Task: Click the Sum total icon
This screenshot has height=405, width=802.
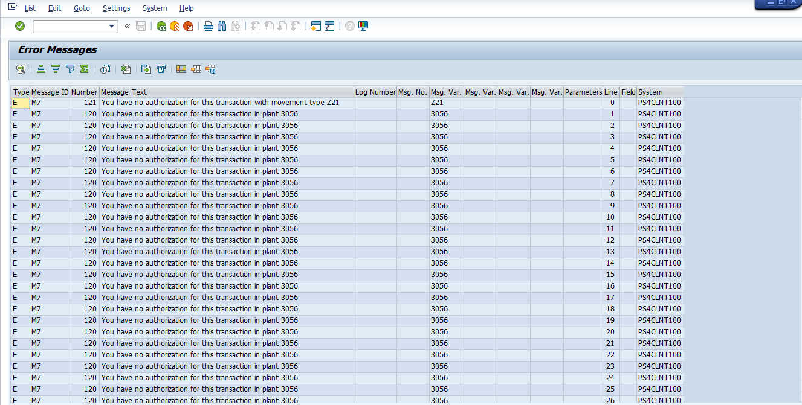Action: (85, 69)
